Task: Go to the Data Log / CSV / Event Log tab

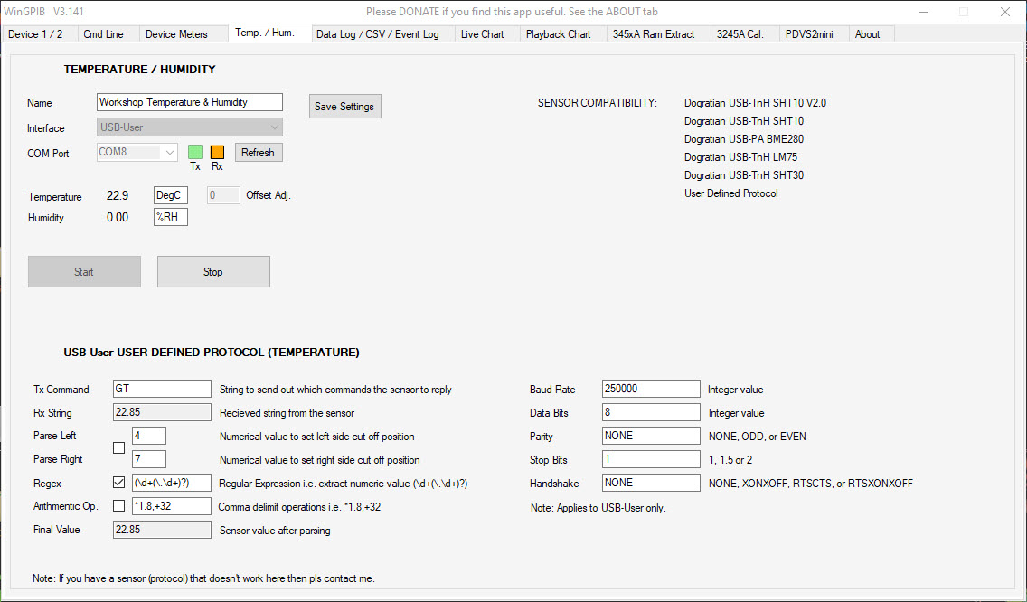Action: coord(377,34)
